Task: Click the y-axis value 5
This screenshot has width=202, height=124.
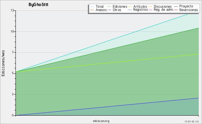Action: [x=13, y=73]
